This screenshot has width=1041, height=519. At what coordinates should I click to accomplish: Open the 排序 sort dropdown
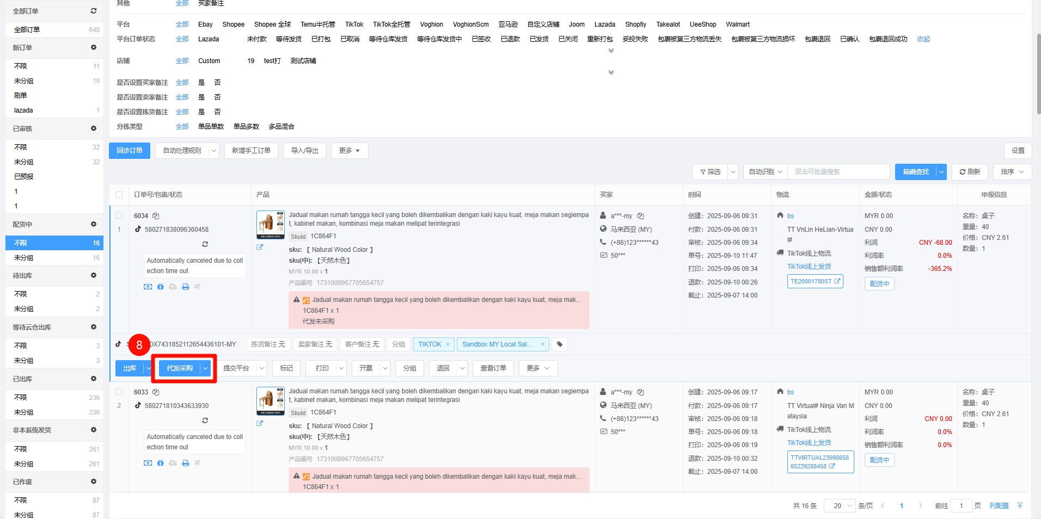(x=1012, y=172)
